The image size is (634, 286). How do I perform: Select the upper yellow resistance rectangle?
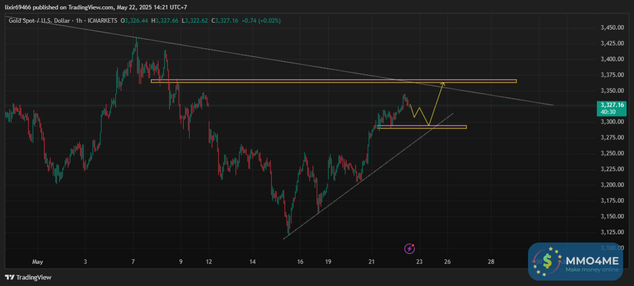(333, 81)
